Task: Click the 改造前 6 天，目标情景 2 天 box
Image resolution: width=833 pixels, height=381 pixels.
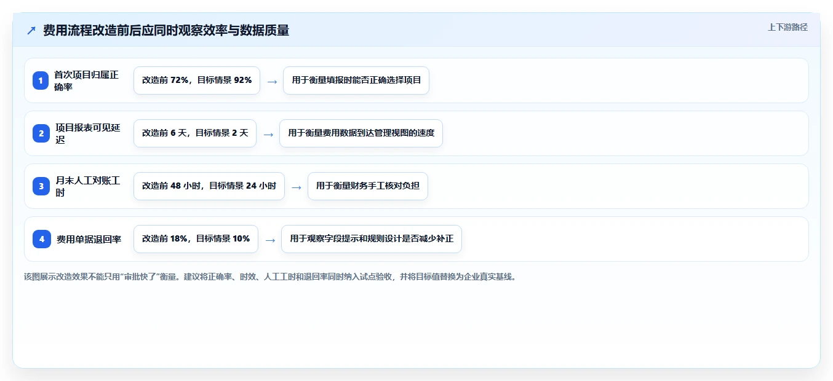Action: [195, 133]
